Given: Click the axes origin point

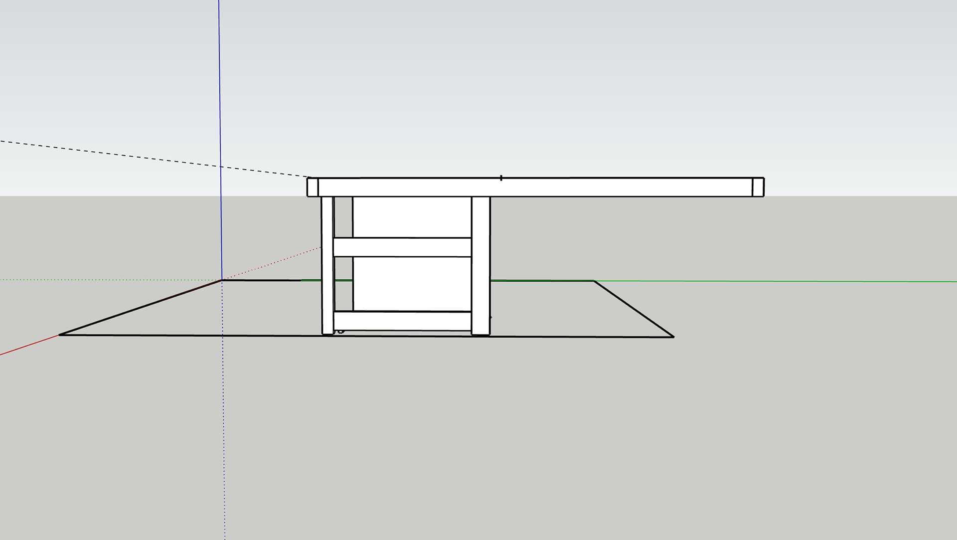Looking at the screenshot, I should [222, 280].
